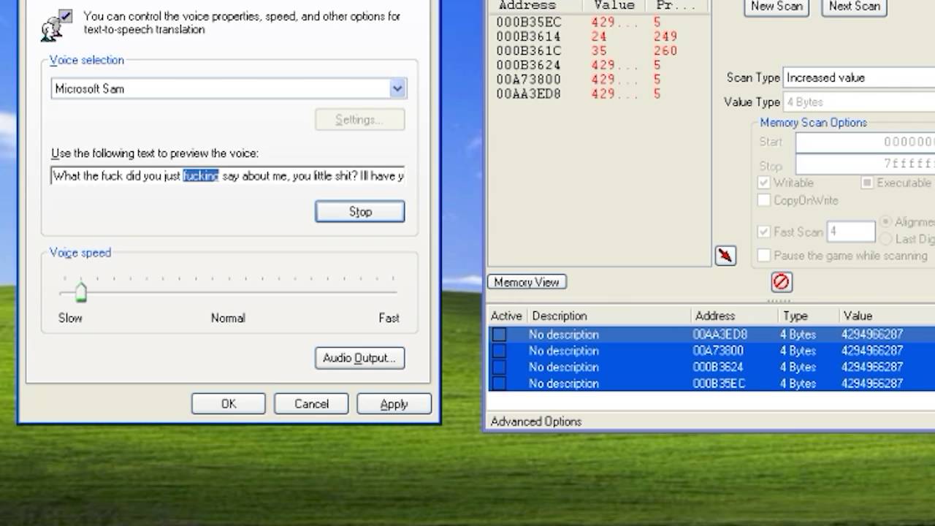Open Memory View in Cheat Engine
This screenshot has width=935, height=526.
coord(527,282)
